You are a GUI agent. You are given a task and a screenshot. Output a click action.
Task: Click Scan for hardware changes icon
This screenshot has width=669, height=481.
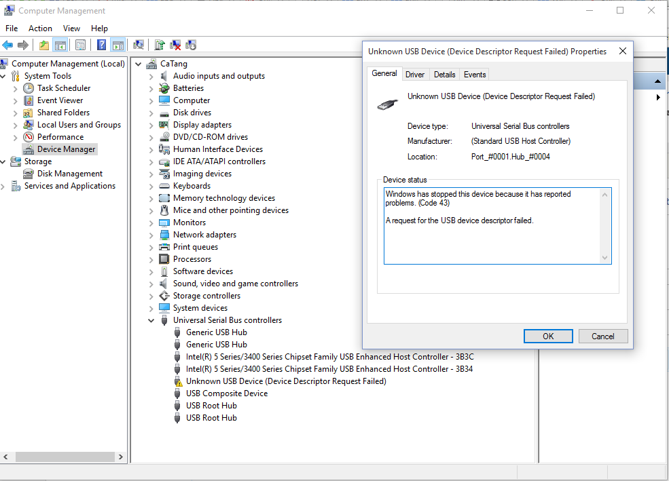pos(139,45)
